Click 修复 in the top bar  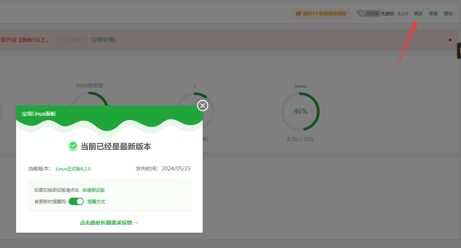(433, 14)
